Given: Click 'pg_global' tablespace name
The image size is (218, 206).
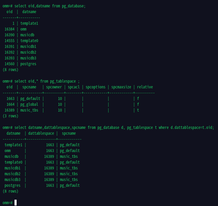Looking at the screenshot, I should 29,105.
